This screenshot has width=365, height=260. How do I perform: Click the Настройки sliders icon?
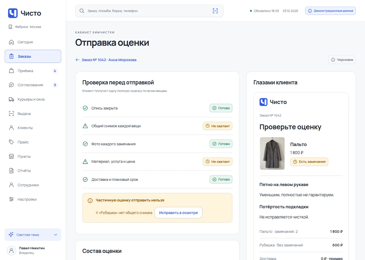click(x=11, y=199)
